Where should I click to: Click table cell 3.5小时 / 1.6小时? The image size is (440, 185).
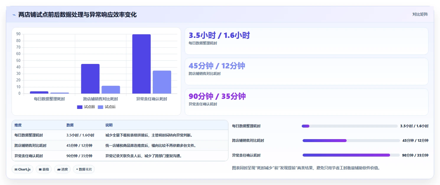[x=80, y=135]
